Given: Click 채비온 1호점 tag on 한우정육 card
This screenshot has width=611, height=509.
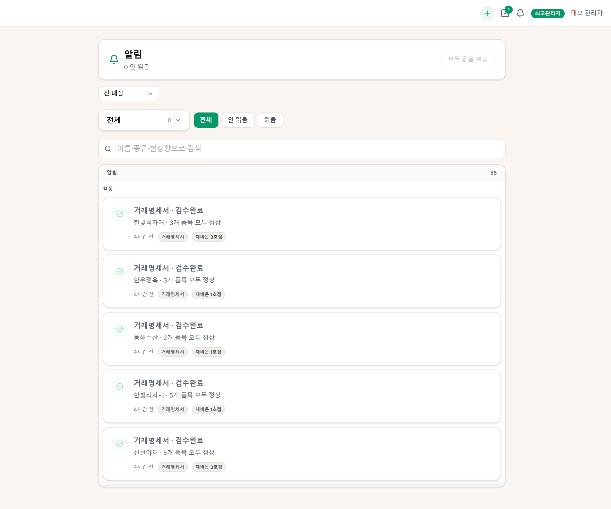Looking at the screenshot, I should click(208, 294).
